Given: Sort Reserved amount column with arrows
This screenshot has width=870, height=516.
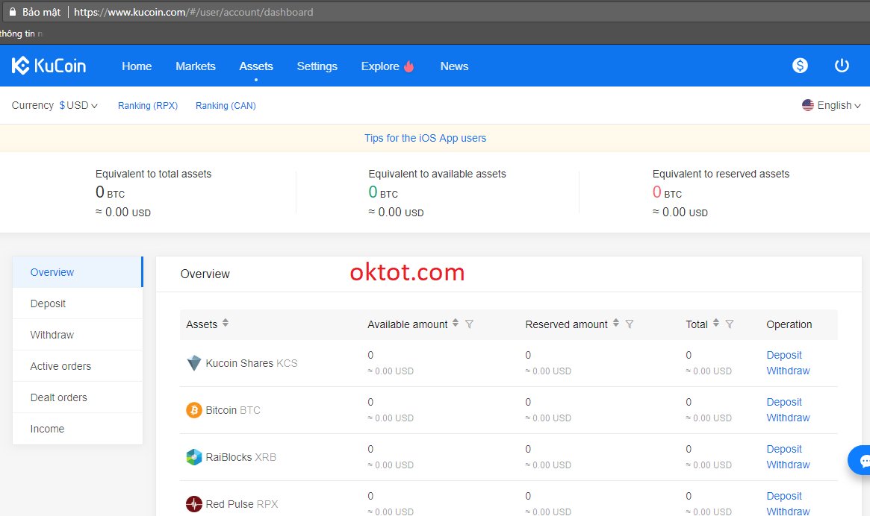Looking at the screenshot, I should pyautogui.click(x=616, y=324).
